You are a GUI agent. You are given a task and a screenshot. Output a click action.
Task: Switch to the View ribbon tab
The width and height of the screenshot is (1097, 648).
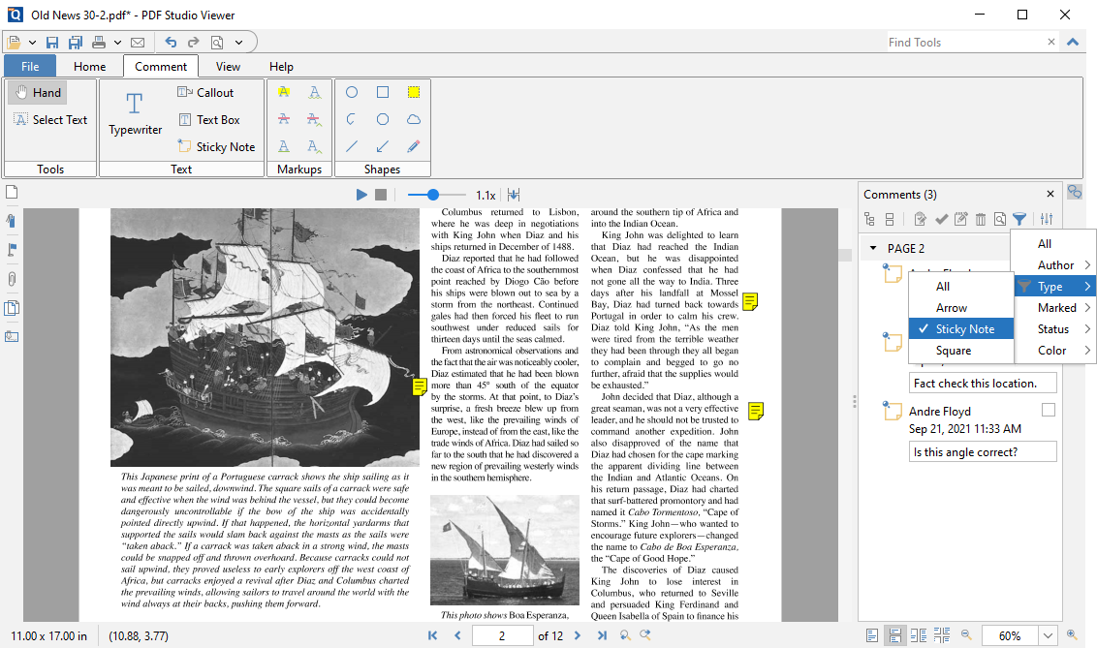coord(228,66)
